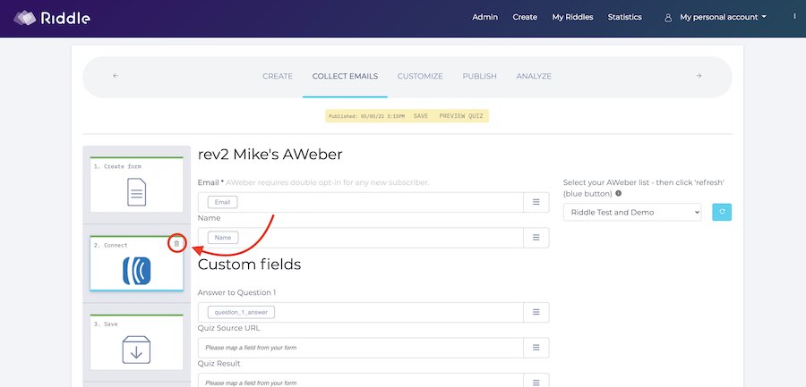
Task: Open the Statistics page
Action: pos(624,17)
